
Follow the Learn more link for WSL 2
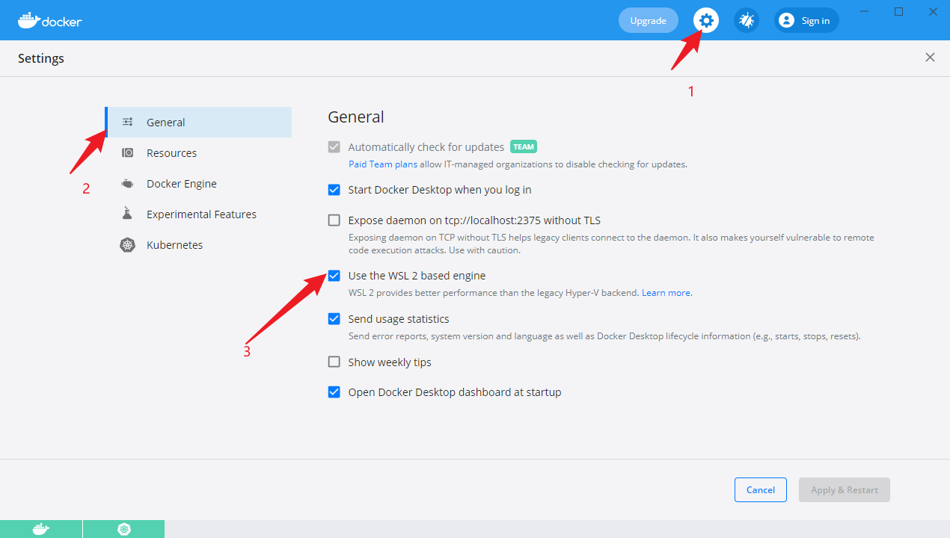pos(666,292)
